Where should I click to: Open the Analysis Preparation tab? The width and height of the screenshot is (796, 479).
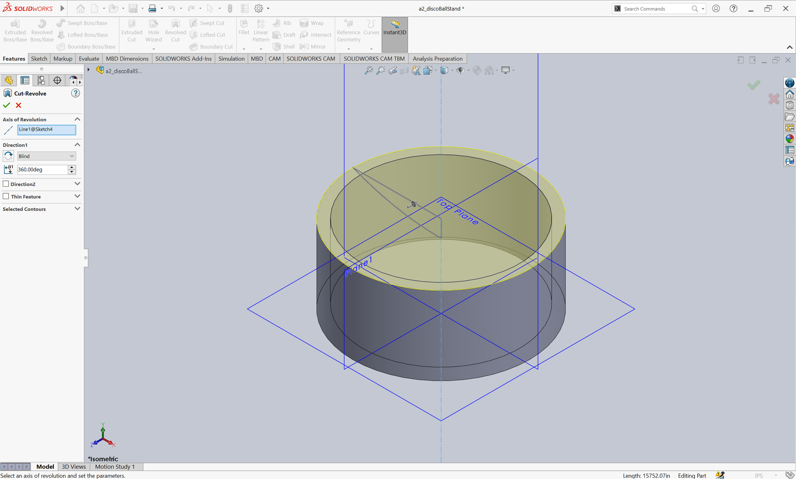point(437,59)
